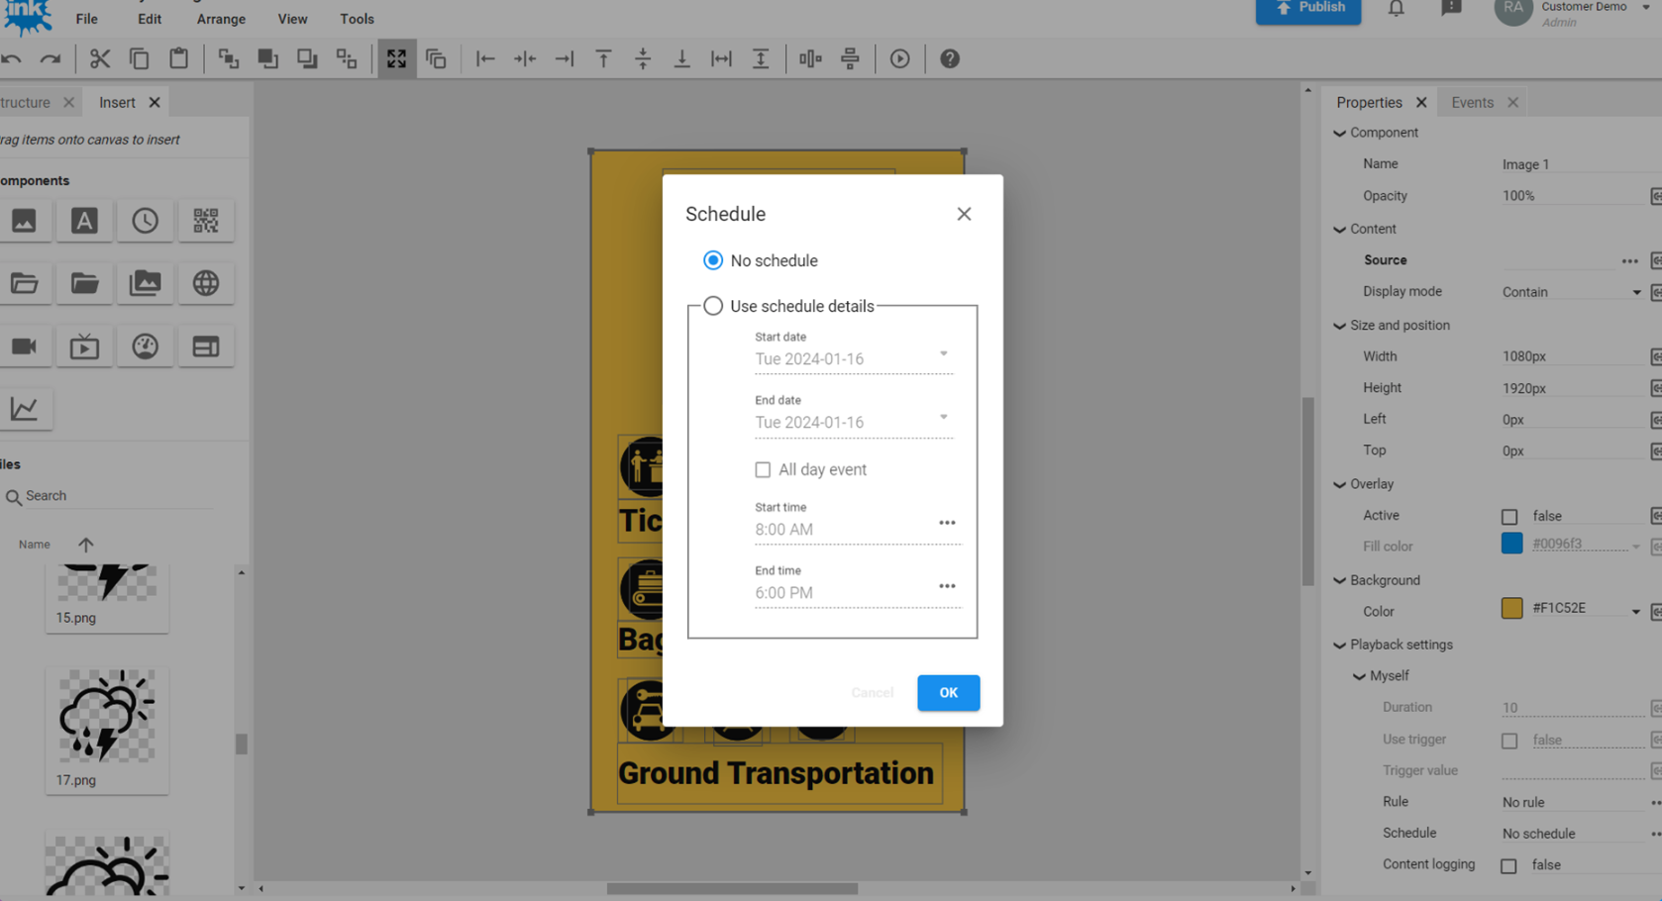Open the notifications bell

1396,9
